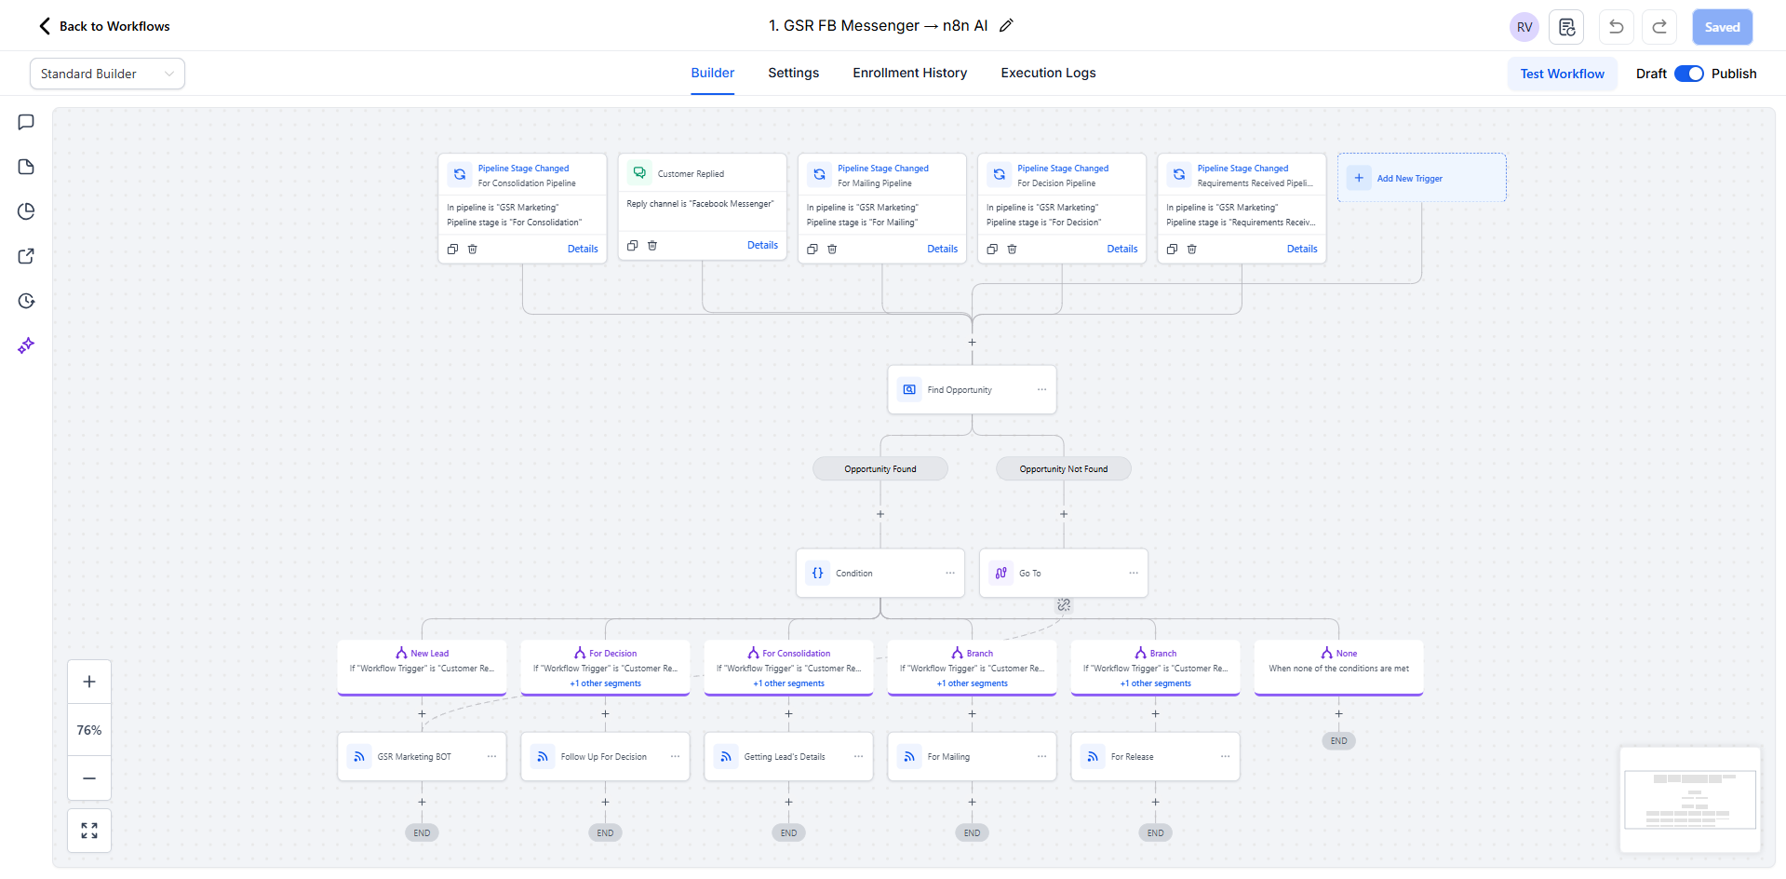Switch to the Settings tab
Viewport: 1786px width, 879px height.
794,73
